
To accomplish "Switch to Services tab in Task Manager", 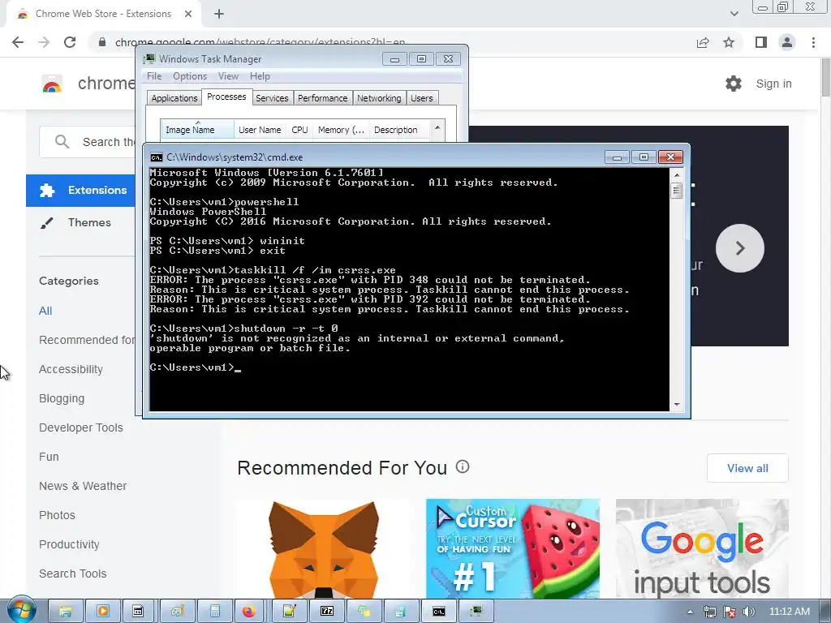I will click(x=272, y=98).
